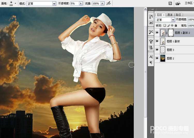The height and width of the screenshot is (138, 194).
Task: Open the Character panel icon
Action: (x=151, y=57)
